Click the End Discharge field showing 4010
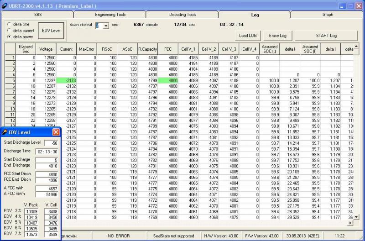 click(47, 166)
